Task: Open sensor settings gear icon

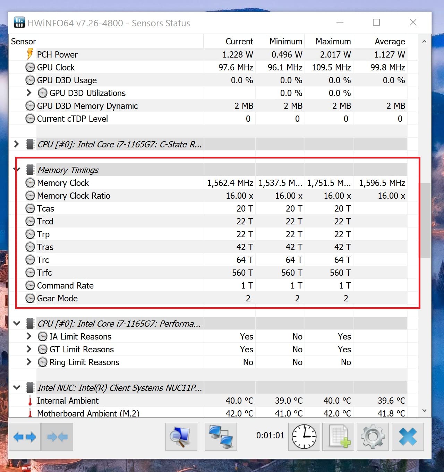Action: (x=373, y=437)
